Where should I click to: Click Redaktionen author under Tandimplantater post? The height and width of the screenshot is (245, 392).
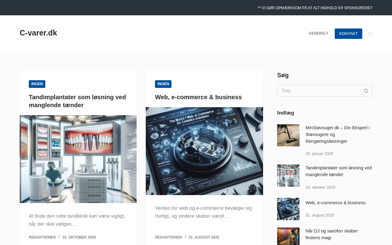(x=42, y=237)
